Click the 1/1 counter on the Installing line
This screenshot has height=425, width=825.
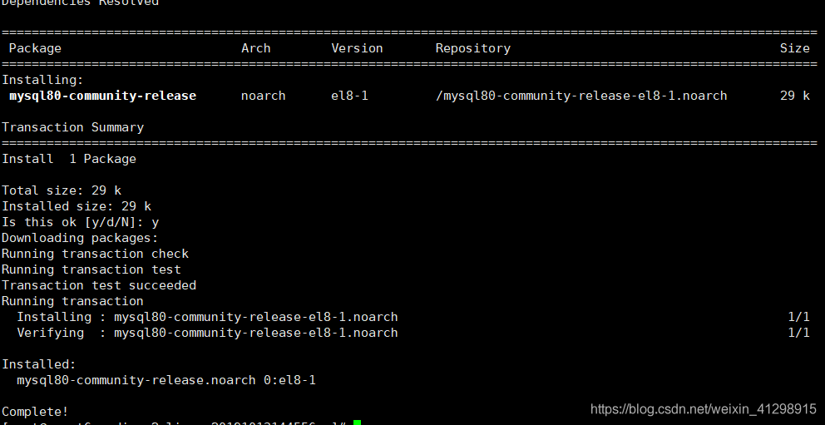pyautogui.click(x=798, y=317)
